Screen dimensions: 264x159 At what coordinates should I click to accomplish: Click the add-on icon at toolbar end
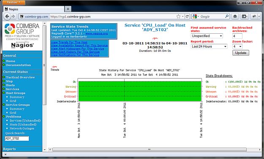[x=254, y=16]
